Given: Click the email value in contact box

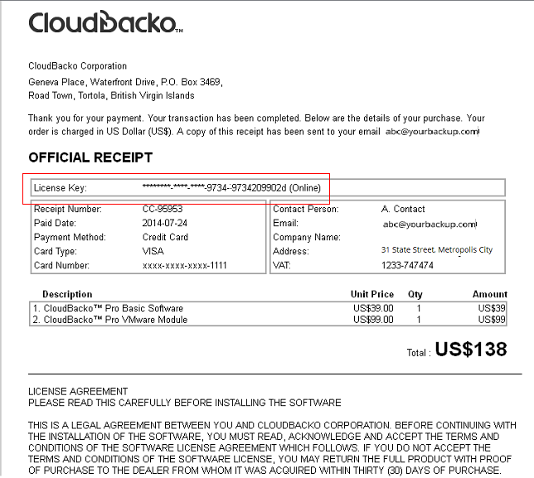Looking at the screenshot, I should [x=430, y=225].
